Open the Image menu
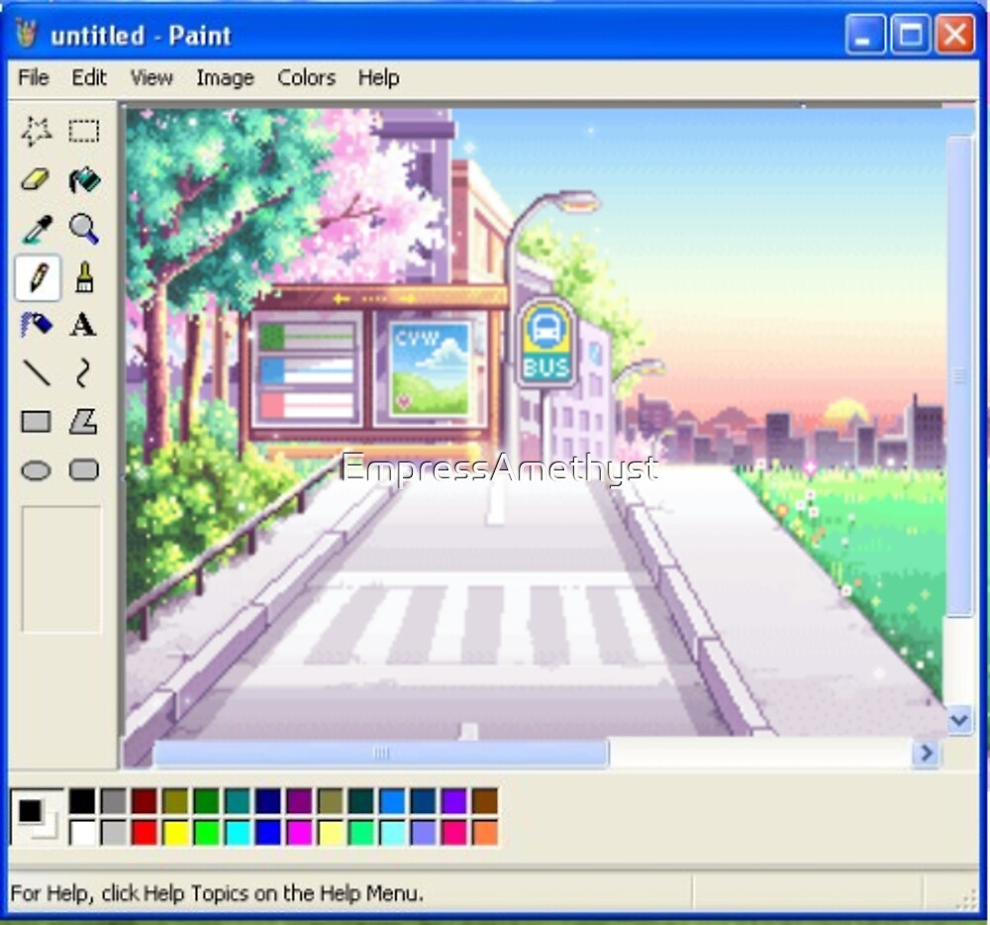 click(x=225, y=77)
